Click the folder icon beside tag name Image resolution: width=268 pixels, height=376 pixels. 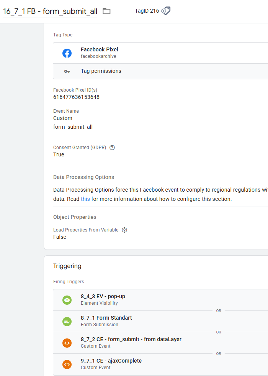[x=106, y=11]
